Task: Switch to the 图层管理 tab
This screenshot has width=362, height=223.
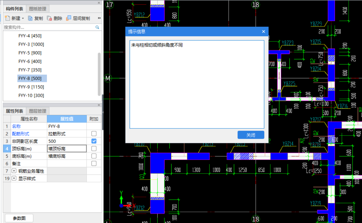Action: (x=38, y=111)
